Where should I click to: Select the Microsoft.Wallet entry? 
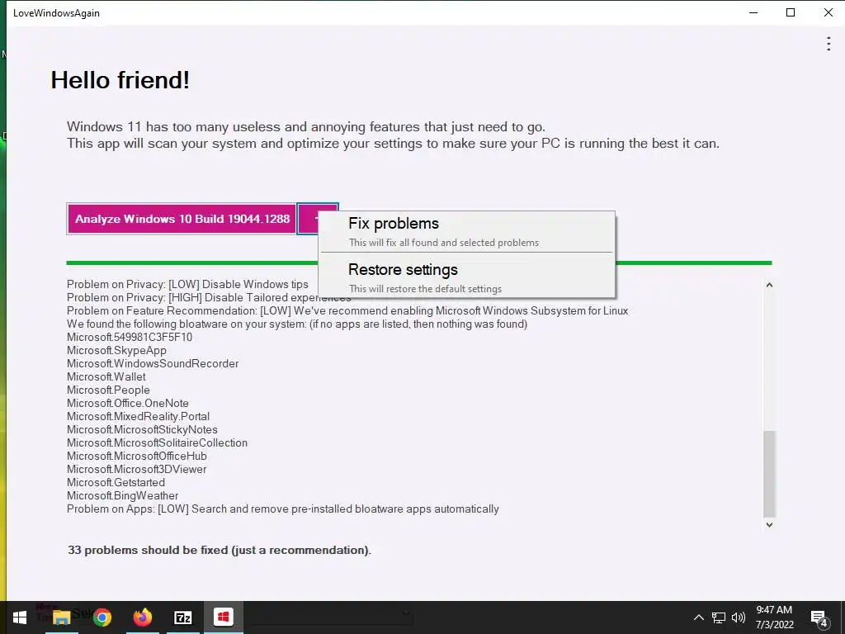tap(106, 376)
